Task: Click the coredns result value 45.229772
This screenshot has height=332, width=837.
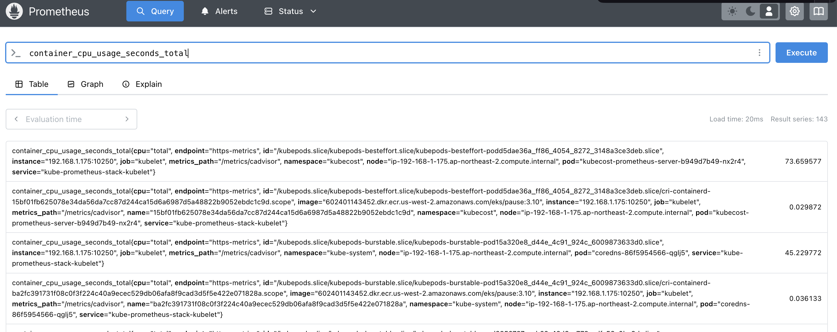Action: tap(803, 253)
